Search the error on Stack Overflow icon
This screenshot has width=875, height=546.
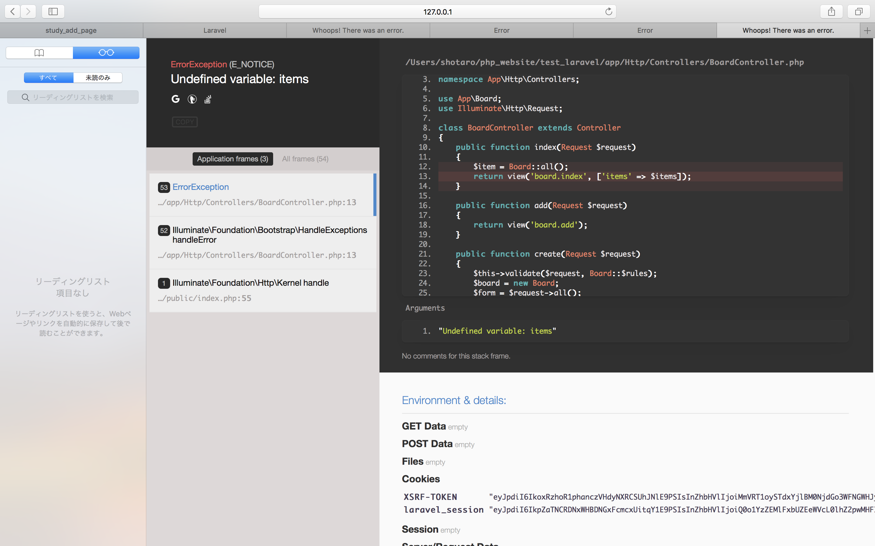pyautogui.click(x=208, y=99)
